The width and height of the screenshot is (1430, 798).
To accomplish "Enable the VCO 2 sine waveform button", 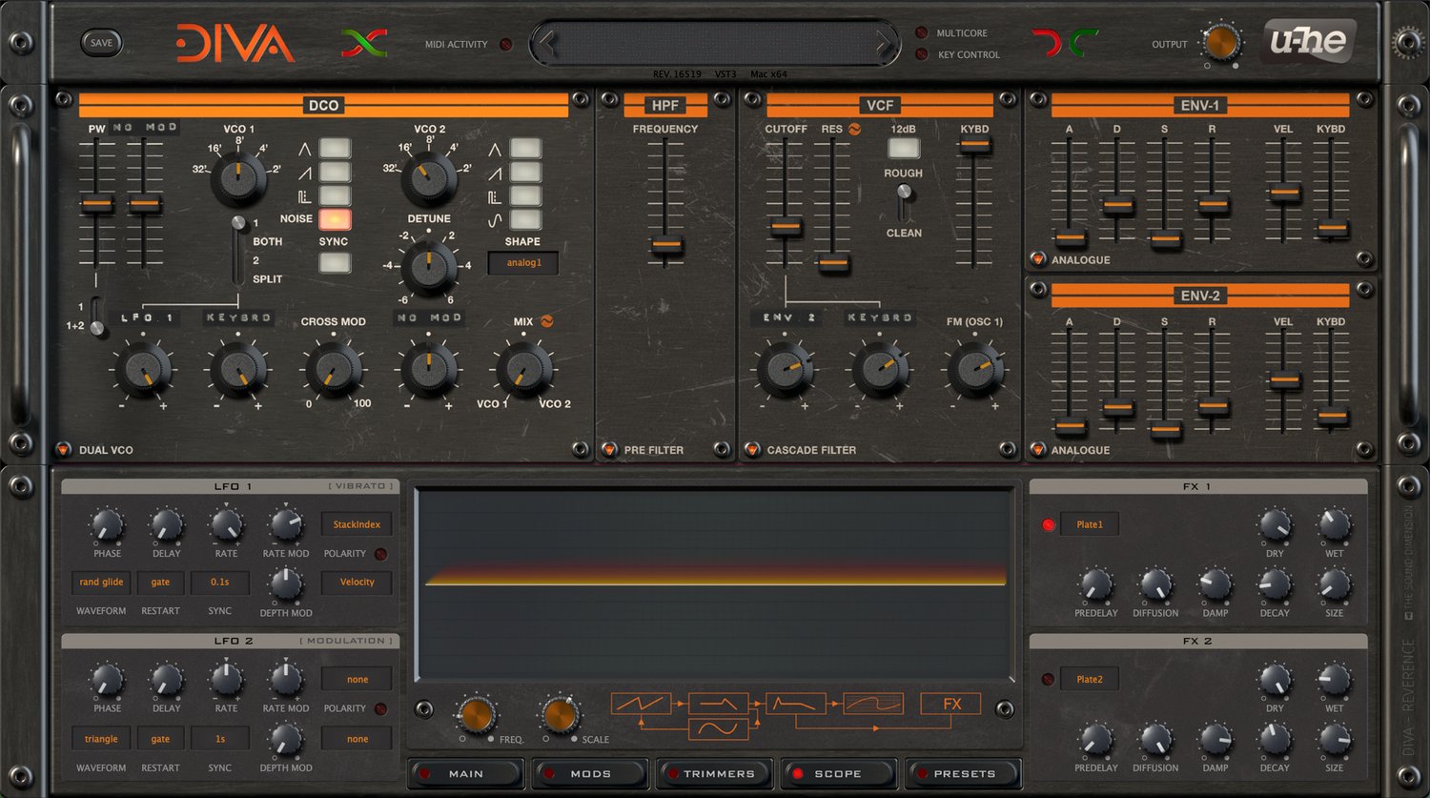I will [525, 219].
